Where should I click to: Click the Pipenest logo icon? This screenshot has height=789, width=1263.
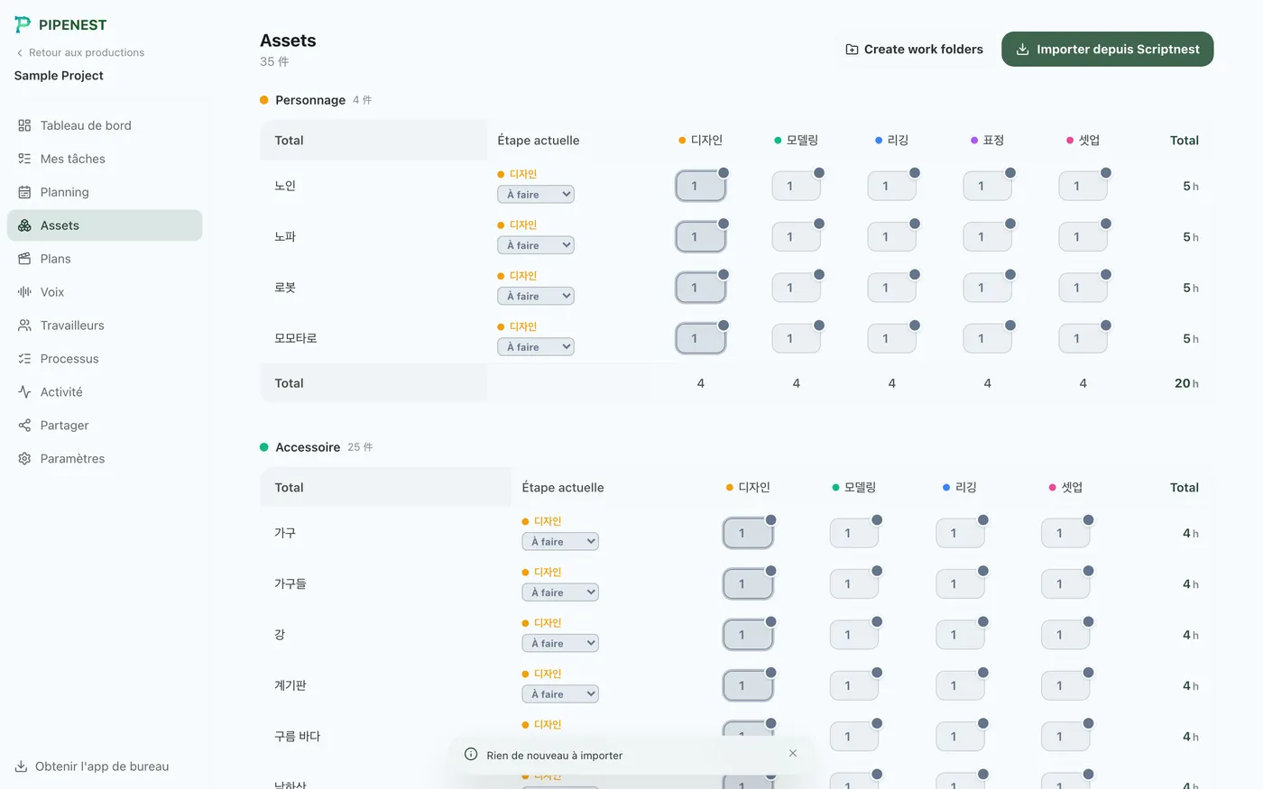pyautogui.click(x=23, y=24)
